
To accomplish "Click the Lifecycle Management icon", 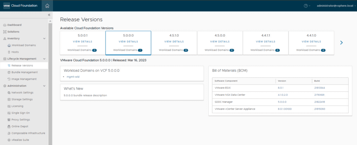I will coord(5,59).
